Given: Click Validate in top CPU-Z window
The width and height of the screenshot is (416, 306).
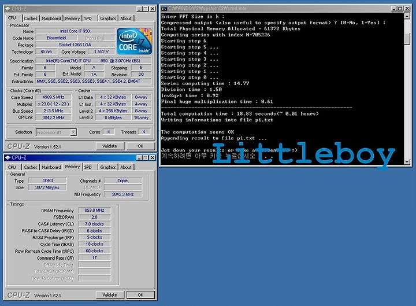Looking at the screenshot, I should (110, 146).
